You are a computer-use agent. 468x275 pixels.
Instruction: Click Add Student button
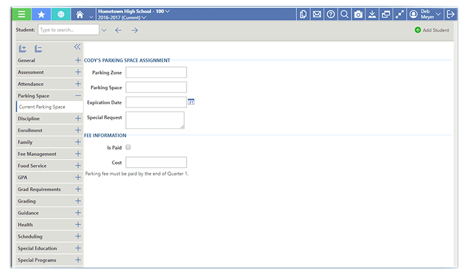(432, 30)
